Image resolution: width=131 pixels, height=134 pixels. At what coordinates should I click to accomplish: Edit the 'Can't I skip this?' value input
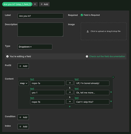(92, 102)
